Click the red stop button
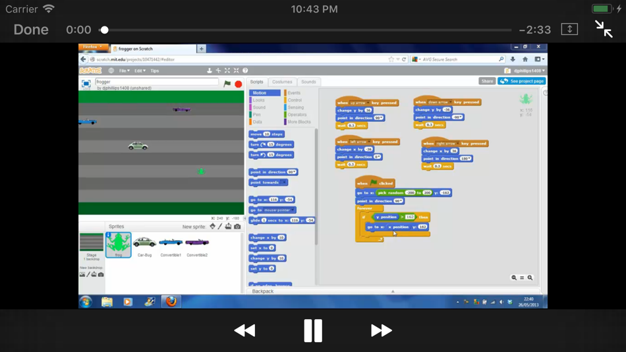Screen dimensions: 626x352 [239, 84]
